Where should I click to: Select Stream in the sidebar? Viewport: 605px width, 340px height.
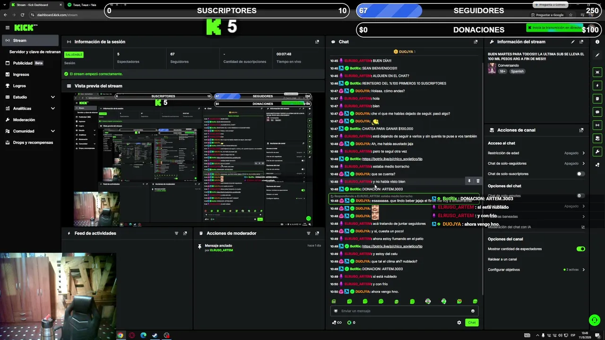(x=29, y=41)
